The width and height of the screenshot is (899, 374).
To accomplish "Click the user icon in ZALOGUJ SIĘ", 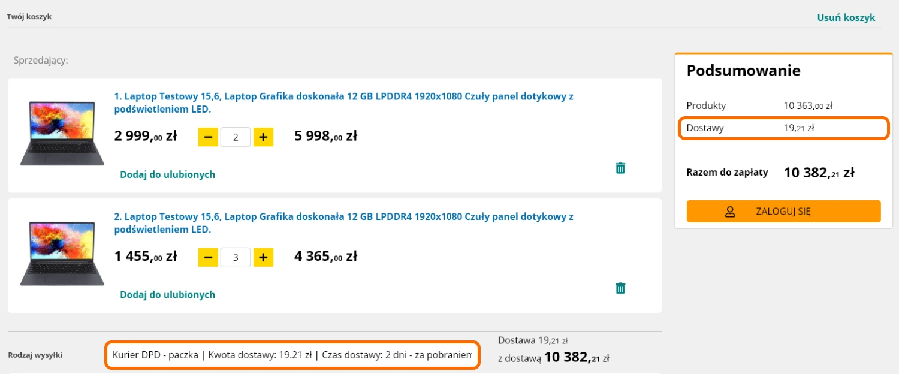I will click(730, 212).
